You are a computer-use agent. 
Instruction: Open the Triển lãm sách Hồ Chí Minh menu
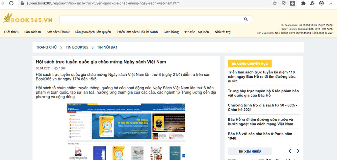pos(137,32)
